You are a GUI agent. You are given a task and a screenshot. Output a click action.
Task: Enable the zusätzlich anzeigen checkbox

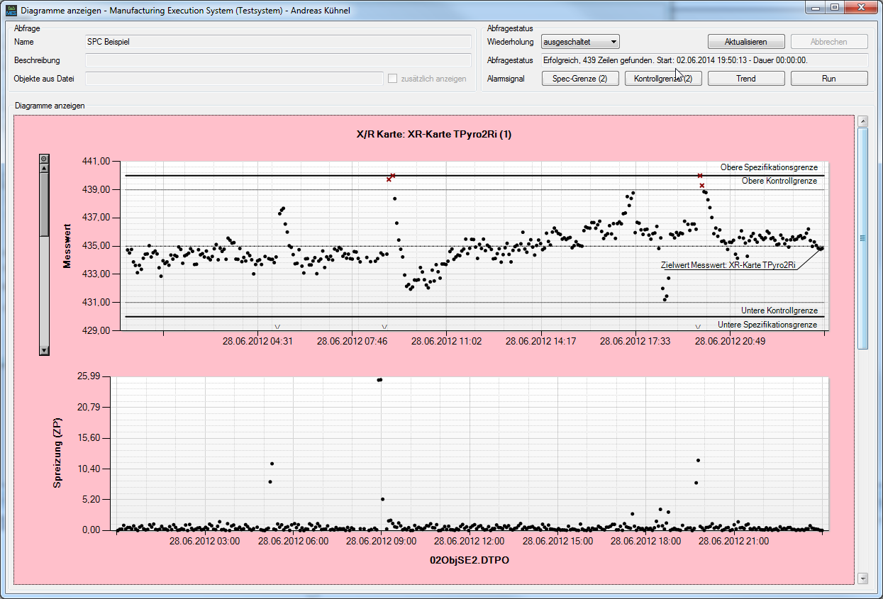(x=392, y=79)
